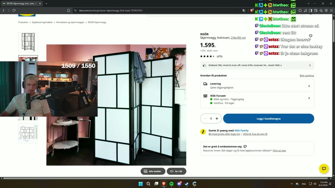Click Bytt varehus link
The image size is (335, 188).
coord(307,76)
